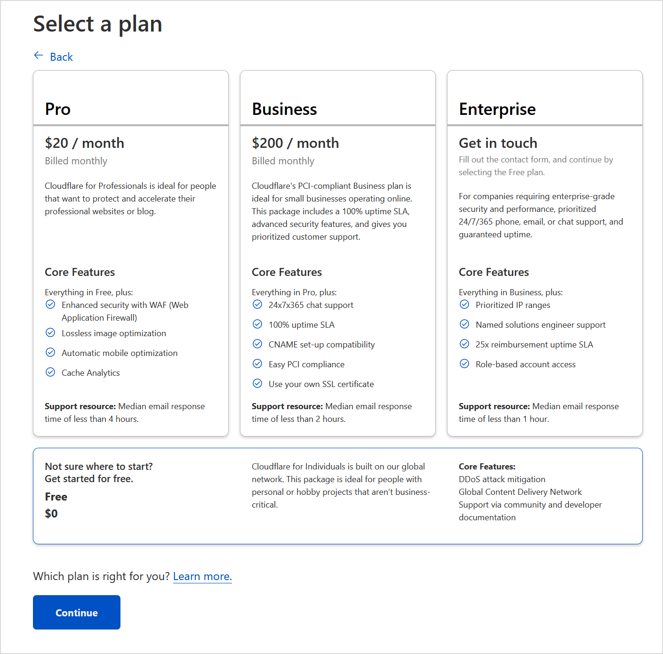This screenshot has width=663, height=654.
Task: Open the Learn more link
Action: pyautogui.click(x=202, y=576)
